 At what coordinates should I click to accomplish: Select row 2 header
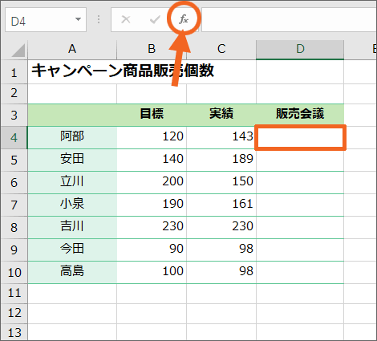coord(14,94)
